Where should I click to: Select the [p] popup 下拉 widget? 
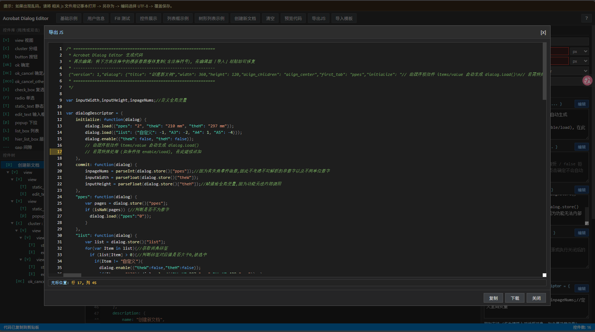[22, 123]
